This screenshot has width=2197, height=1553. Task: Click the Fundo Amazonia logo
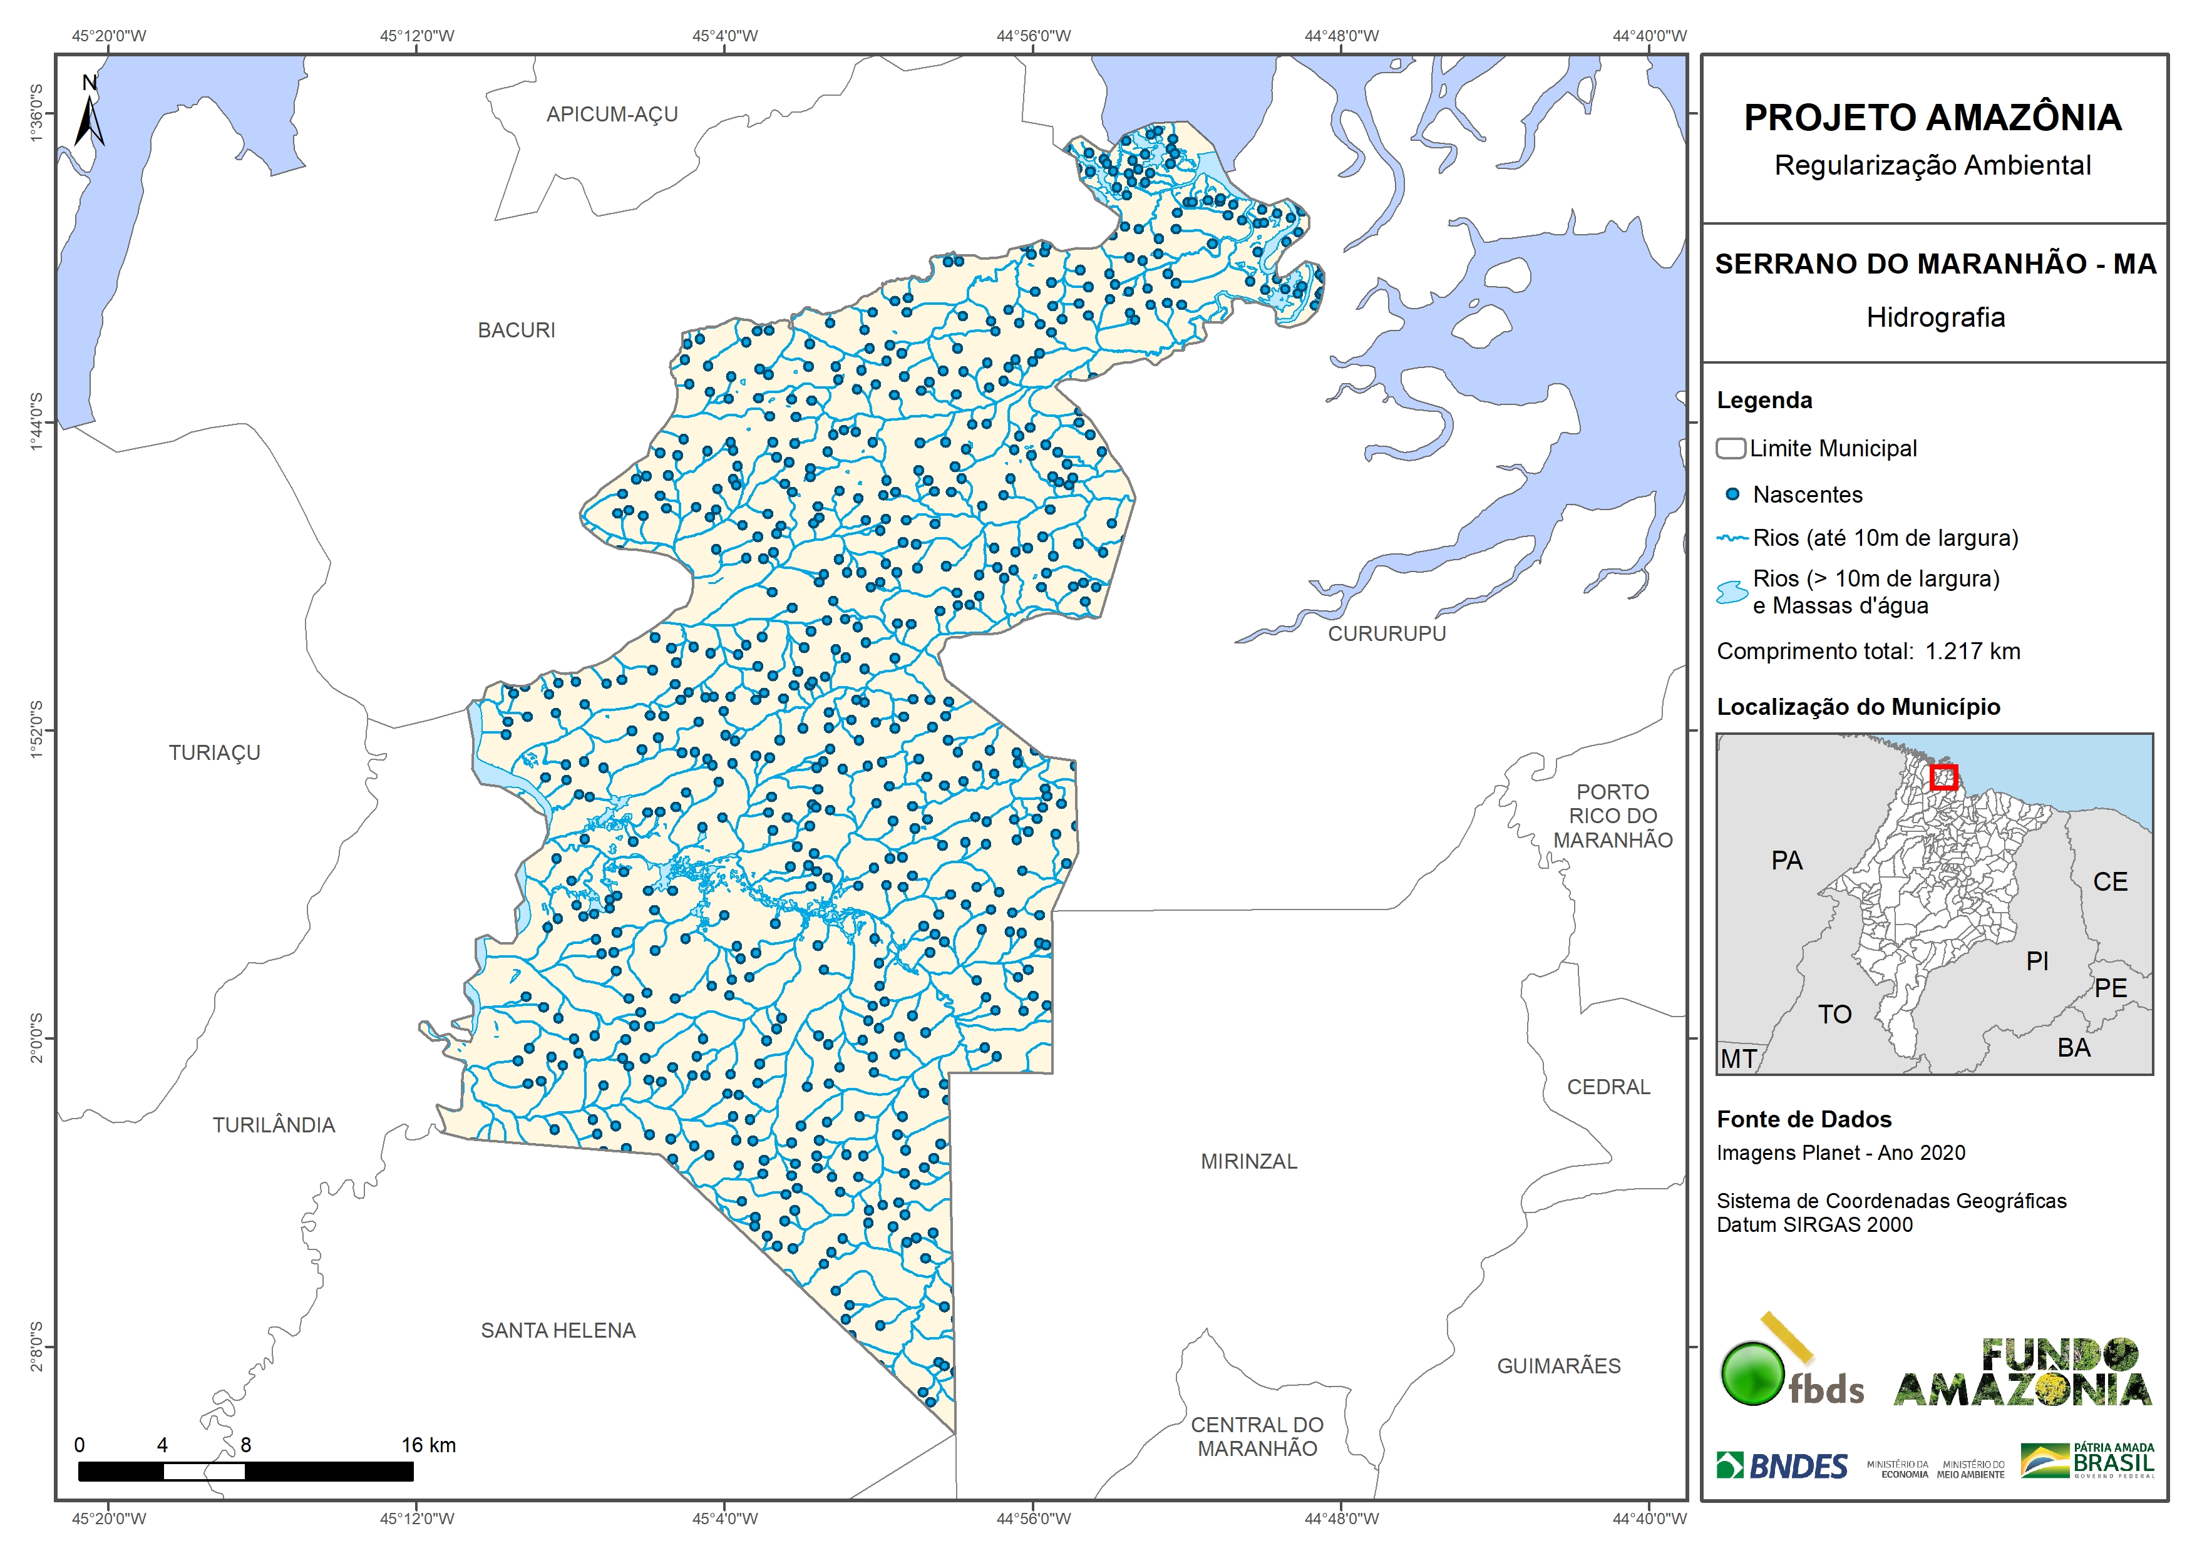pos(2021,1372)
